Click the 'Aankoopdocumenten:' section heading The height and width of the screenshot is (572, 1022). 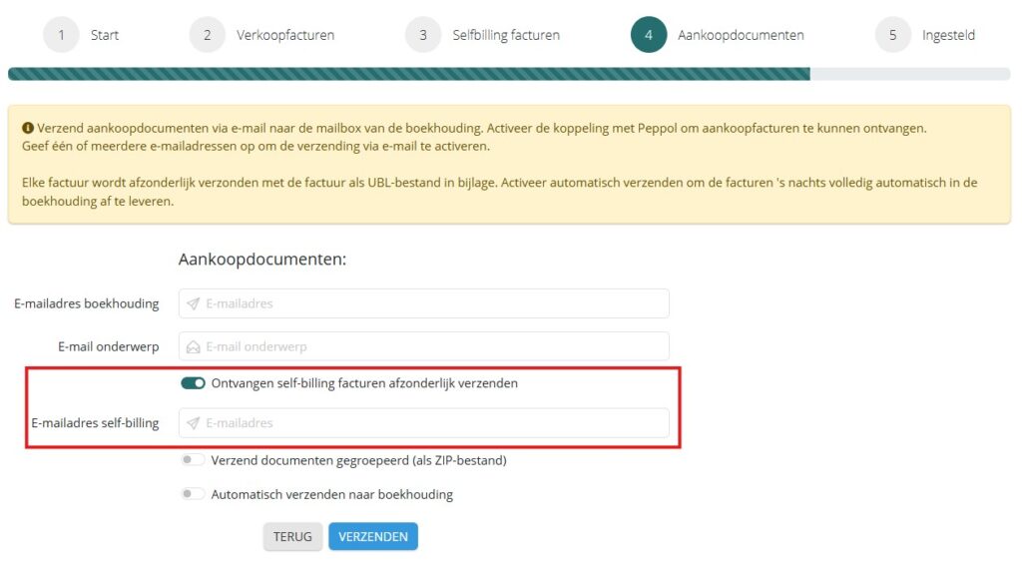[x=262, y=260]
